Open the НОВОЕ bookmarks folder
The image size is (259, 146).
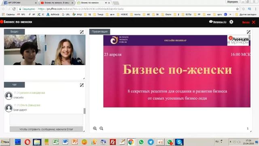[x=122, y=15]
